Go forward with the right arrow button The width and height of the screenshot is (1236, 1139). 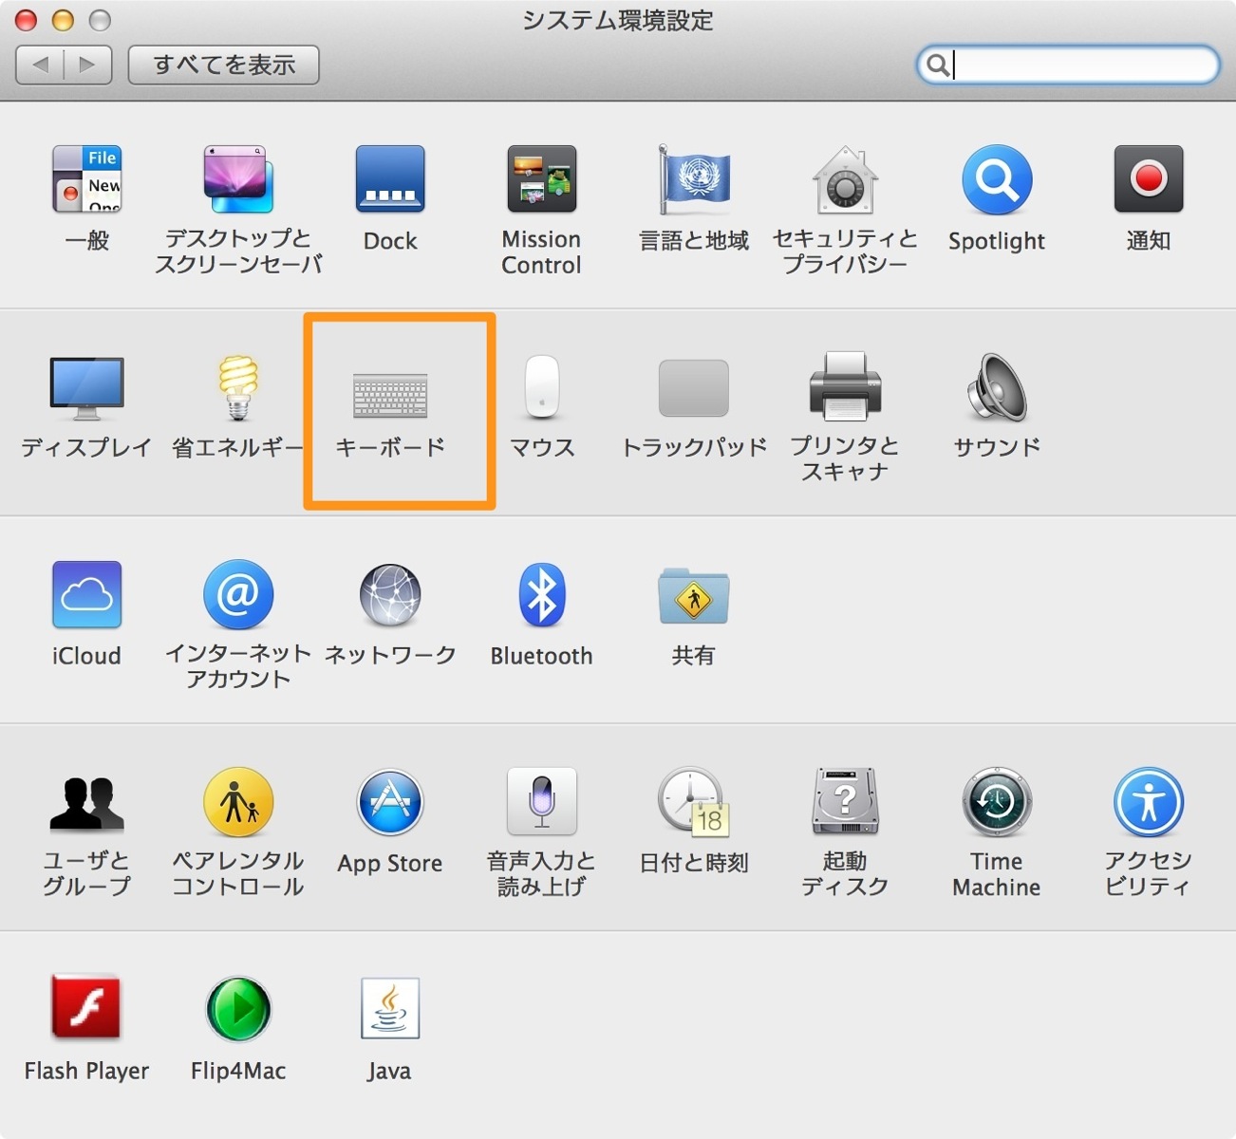point(88,65)
